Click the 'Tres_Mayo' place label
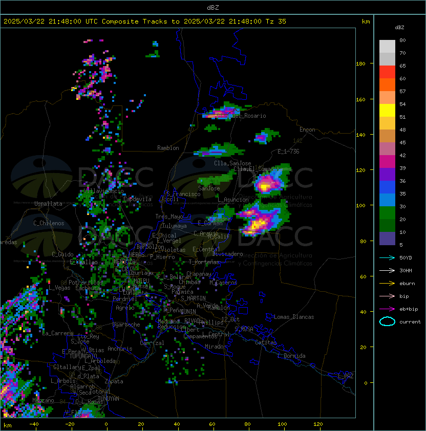The image size is (426, 431). pyautogui.click(x=169, y=217)
